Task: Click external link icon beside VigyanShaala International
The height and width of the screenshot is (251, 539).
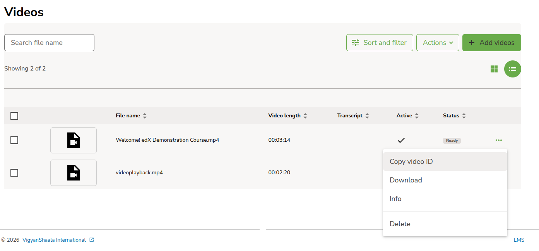Action: coord(92,240)
